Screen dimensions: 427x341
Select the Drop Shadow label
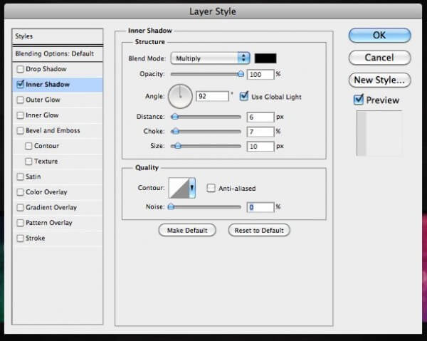(46, 69)
